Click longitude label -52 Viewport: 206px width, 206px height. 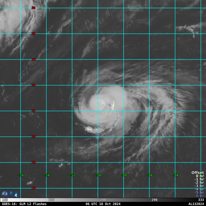(x=72, y=175)
